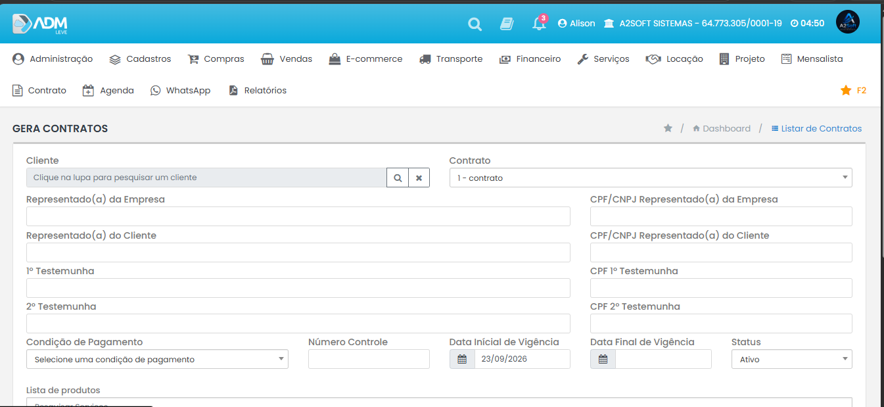Screen dimensions: 884x407
Task: Open the Financeiro menu
Action: (x=530, y=59)
